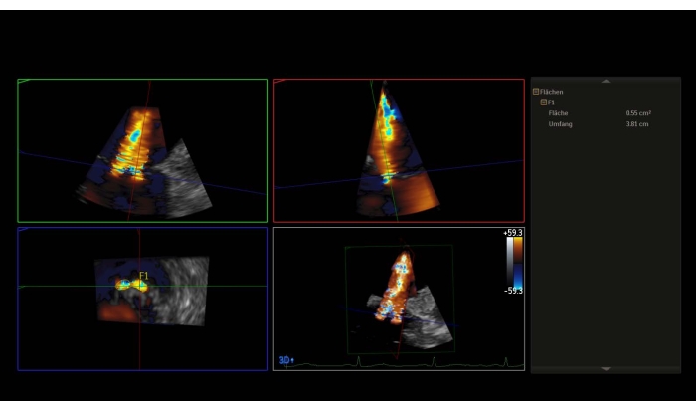The width and height of the screenshot is (696, 411).
Task: Click the red corner marker of top-right view
Action: click(x=279, y=82)
